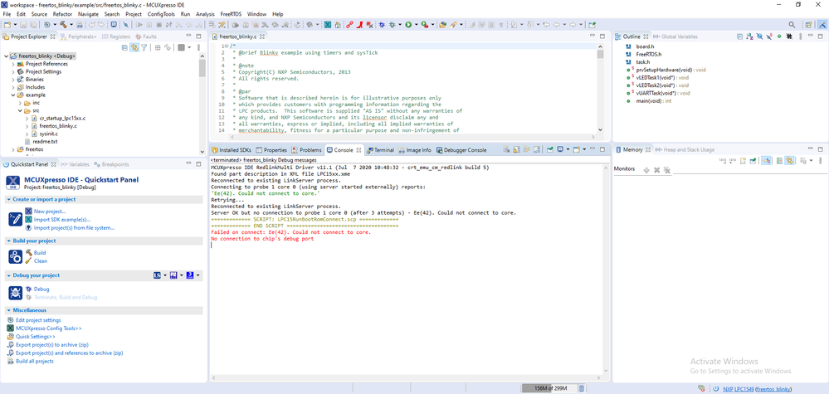
Task: Click the Debug bug icon in Quickstart Panel
Action: click(x=15, y=293)
